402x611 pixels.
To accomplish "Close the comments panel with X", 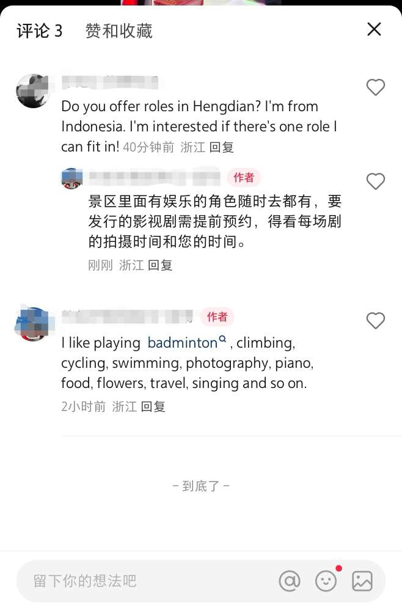I will (x=374, y=29).
